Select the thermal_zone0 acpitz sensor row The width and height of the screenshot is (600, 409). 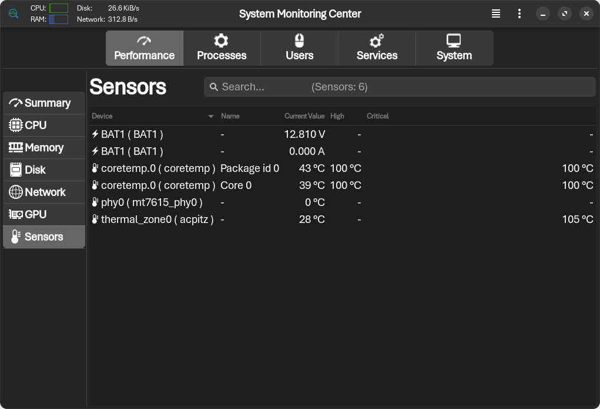coord(342,219)
